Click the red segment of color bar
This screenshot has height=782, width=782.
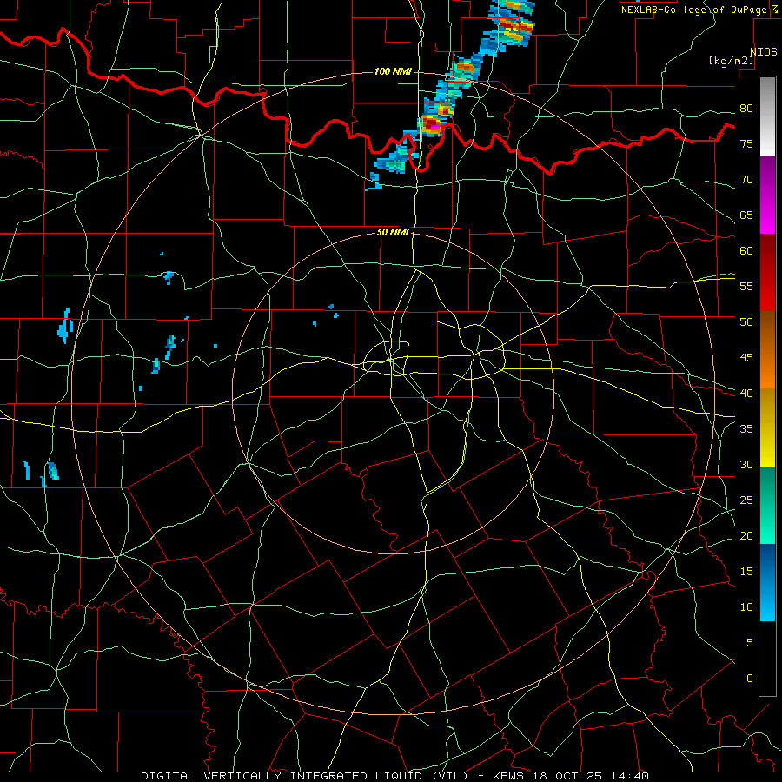[767, 273]
